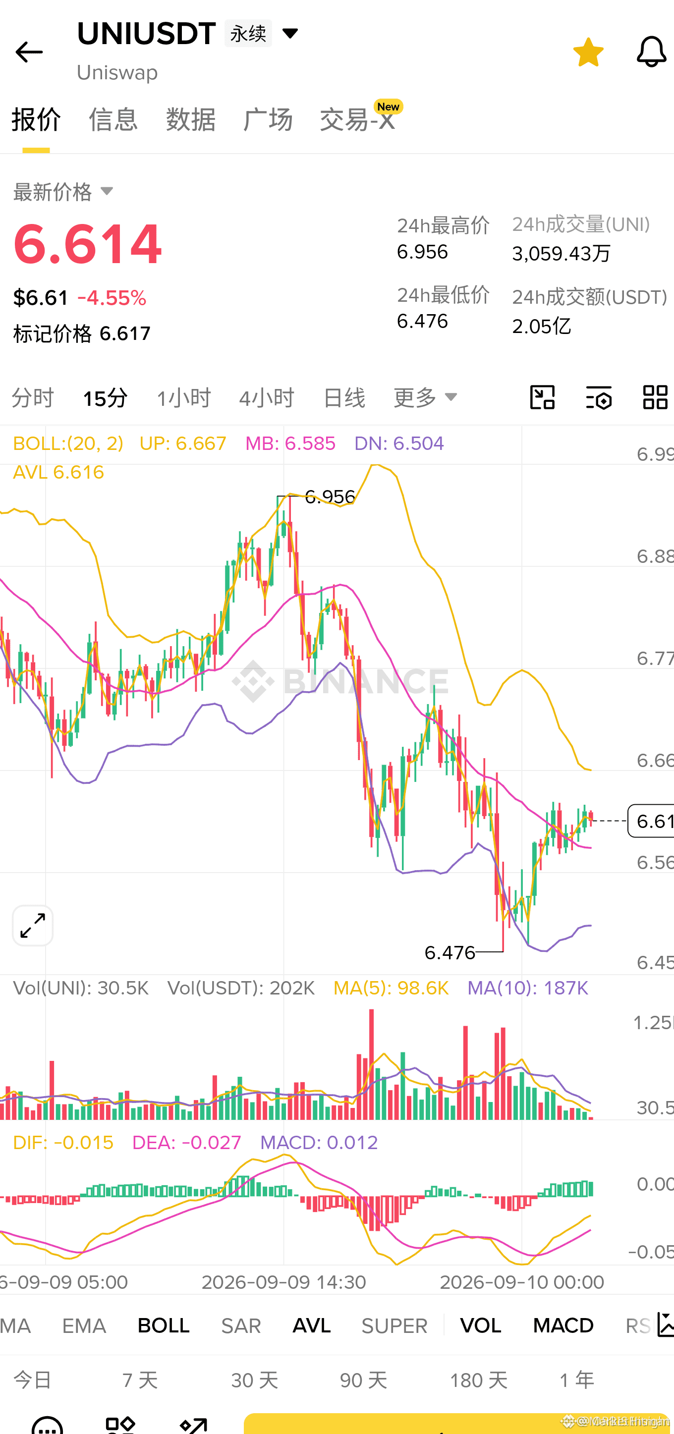
Task: Expand the UNIUSDT contract type dropdown
Action: [x=290, y=33]
